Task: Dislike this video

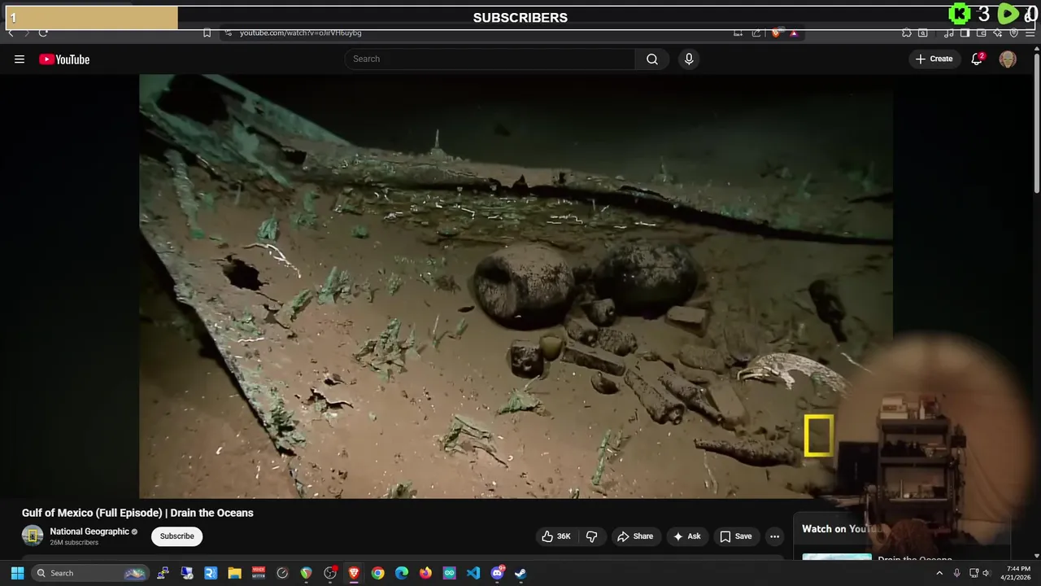Action: [x=591, y=536]
